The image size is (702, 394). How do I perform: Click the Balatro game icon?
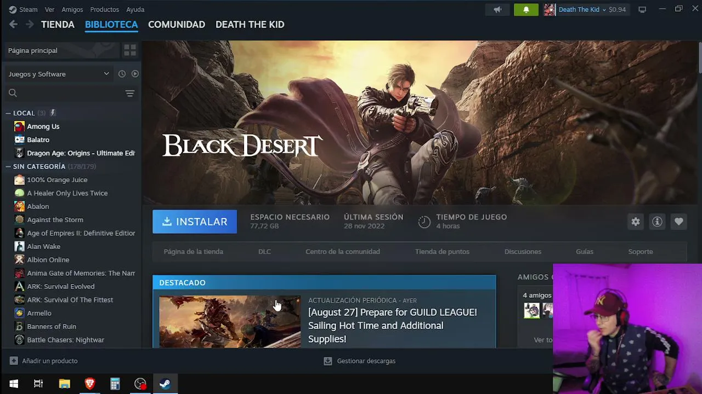pyautogui.click(x=19, y=140)
